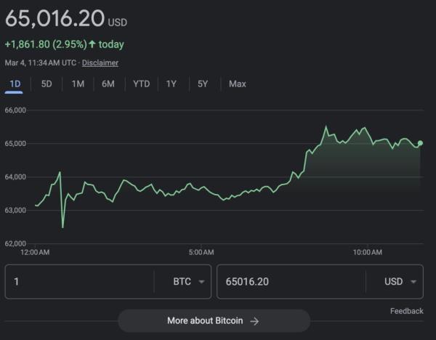Click the 5:00 AM time label
This screenshot has height=340, width=436.
(201, 252)
